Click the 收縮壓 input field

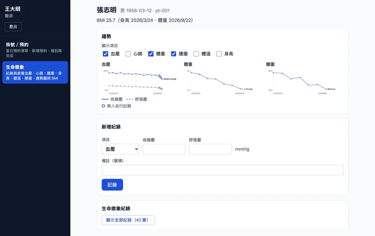[x=164, y=149]
